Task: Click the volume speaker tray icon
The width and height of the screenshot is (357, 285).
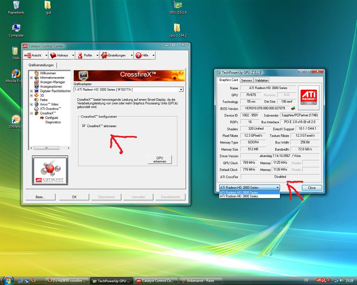Action: [x=341, y=281]
